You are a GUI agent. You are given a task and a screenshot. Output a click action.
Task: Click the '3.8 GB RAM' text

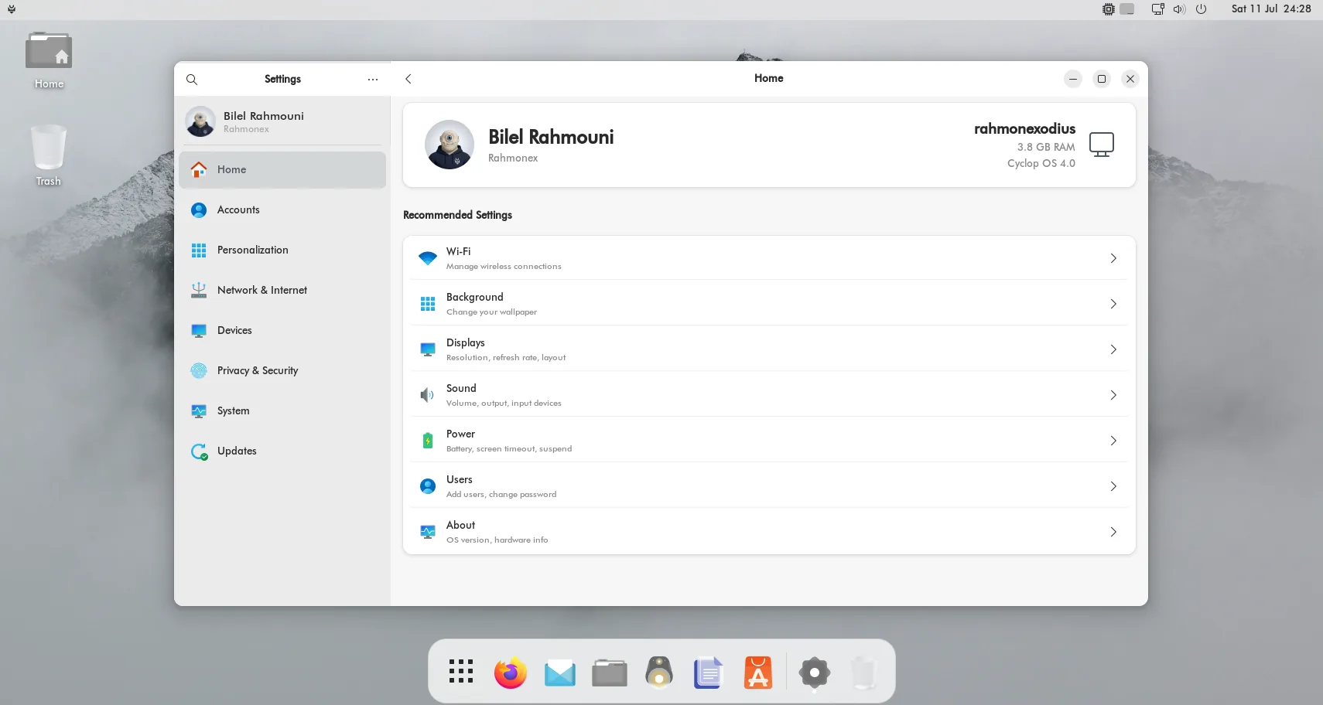point(1046,147)
